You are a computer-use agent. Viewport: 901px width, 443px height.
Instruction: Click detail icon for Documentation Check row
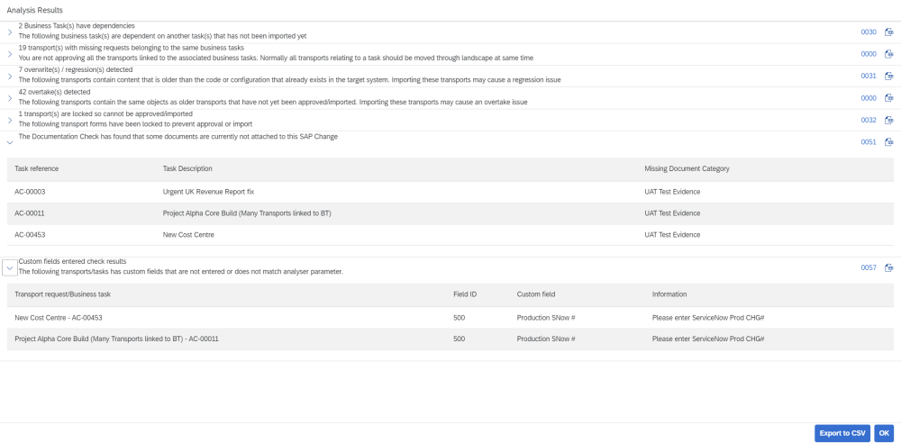tap(889, 141)
